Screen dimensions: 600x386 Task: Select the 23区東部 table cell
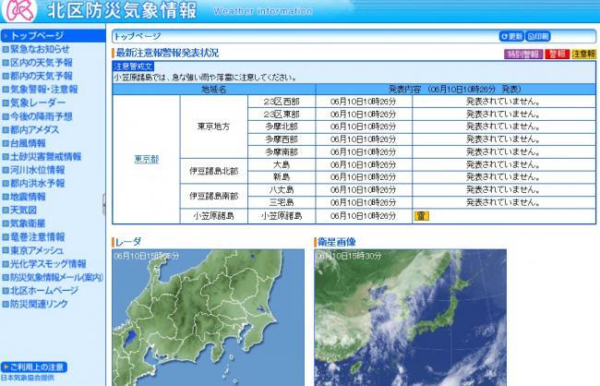282,115
